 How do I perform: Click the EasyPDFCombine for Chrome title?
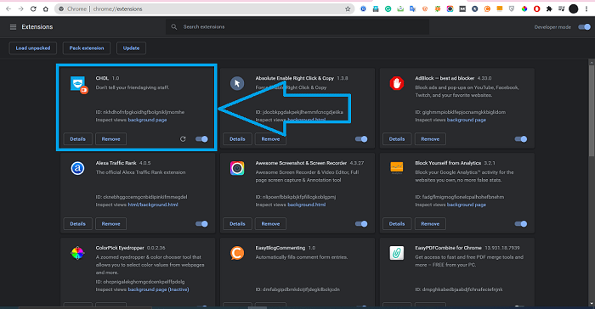[x=448, y=248]
